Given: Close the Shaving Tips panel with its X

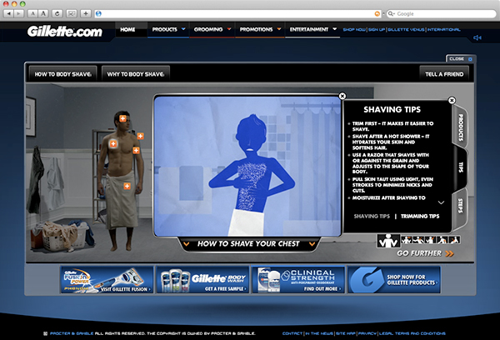Looking at the screenshot, I should (452, 101).
